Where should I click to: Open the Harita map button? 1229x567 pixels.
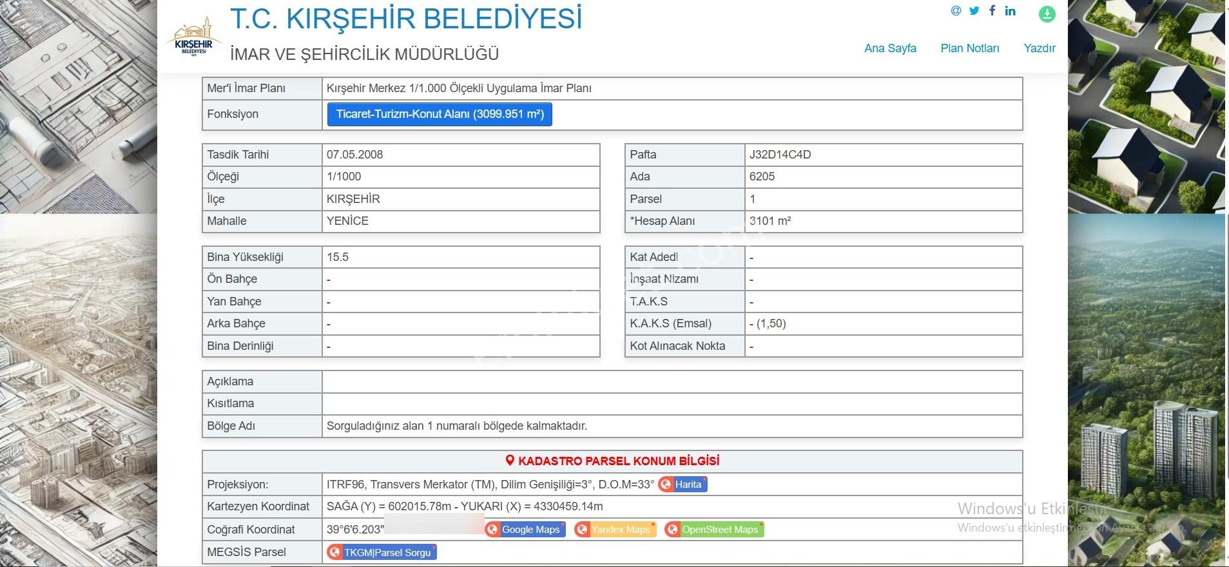(682, 485)
